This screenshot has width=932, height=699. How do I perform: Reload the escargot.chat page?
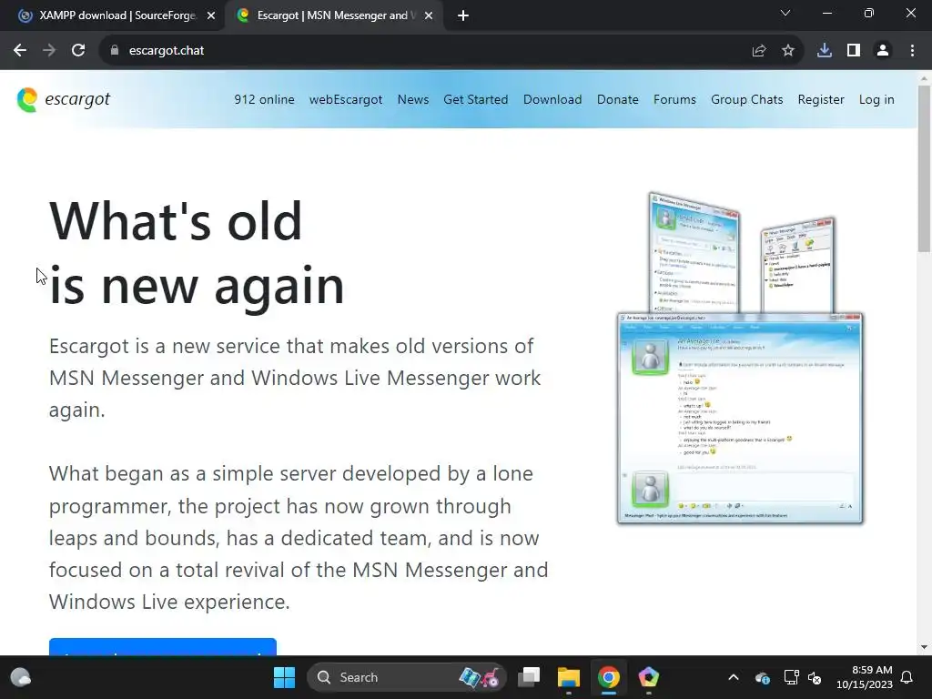[78, 51]
